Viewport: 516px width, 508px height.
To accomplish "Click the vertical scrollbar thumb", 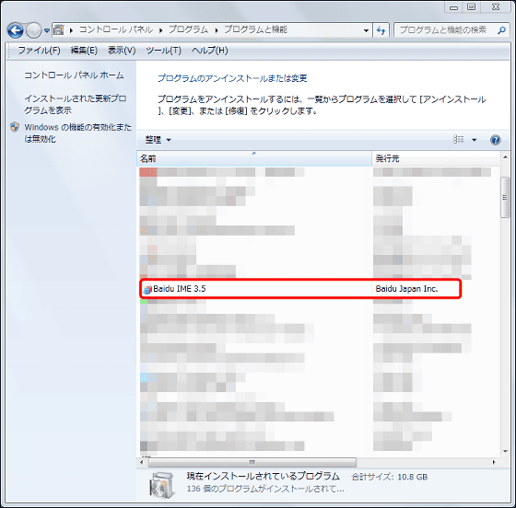I will [x=505, y=197].
